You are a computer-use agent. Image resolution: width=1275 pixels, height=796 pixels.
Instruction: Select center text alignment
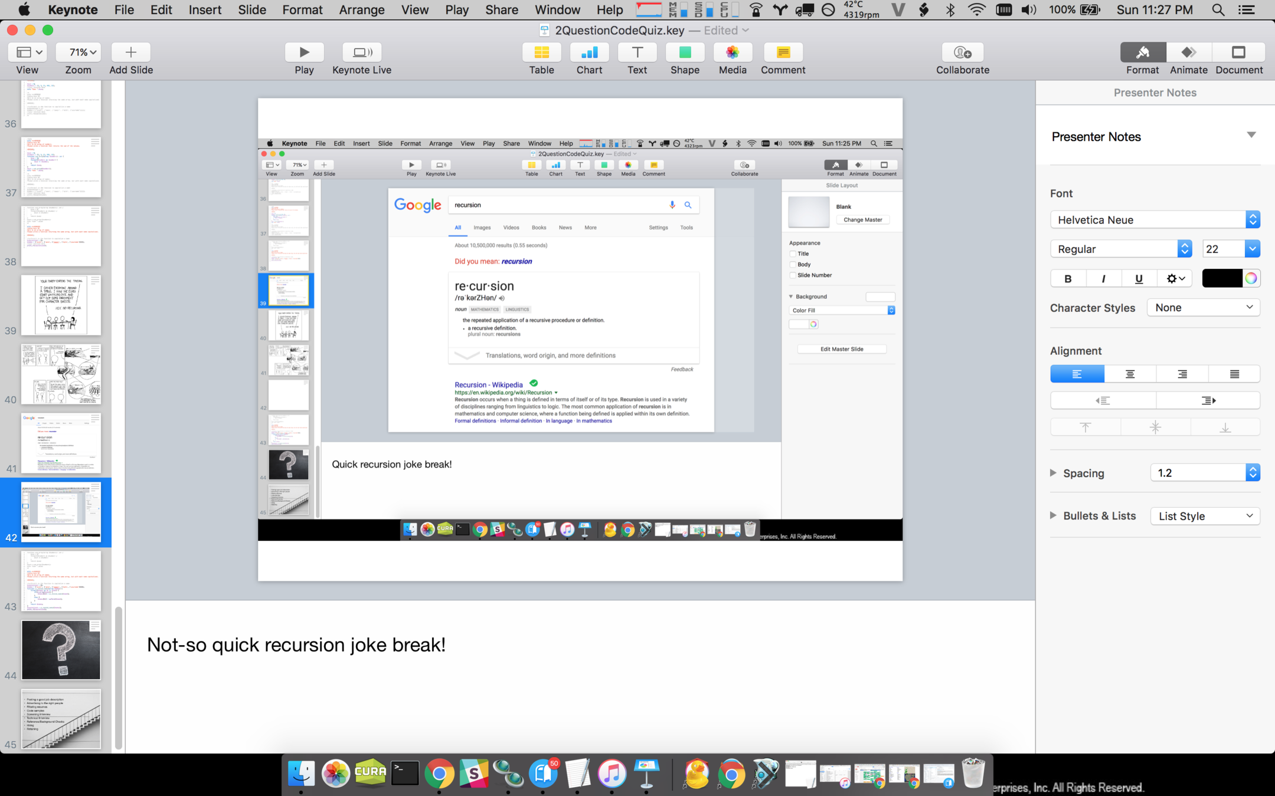click(x=1130, y=374)
